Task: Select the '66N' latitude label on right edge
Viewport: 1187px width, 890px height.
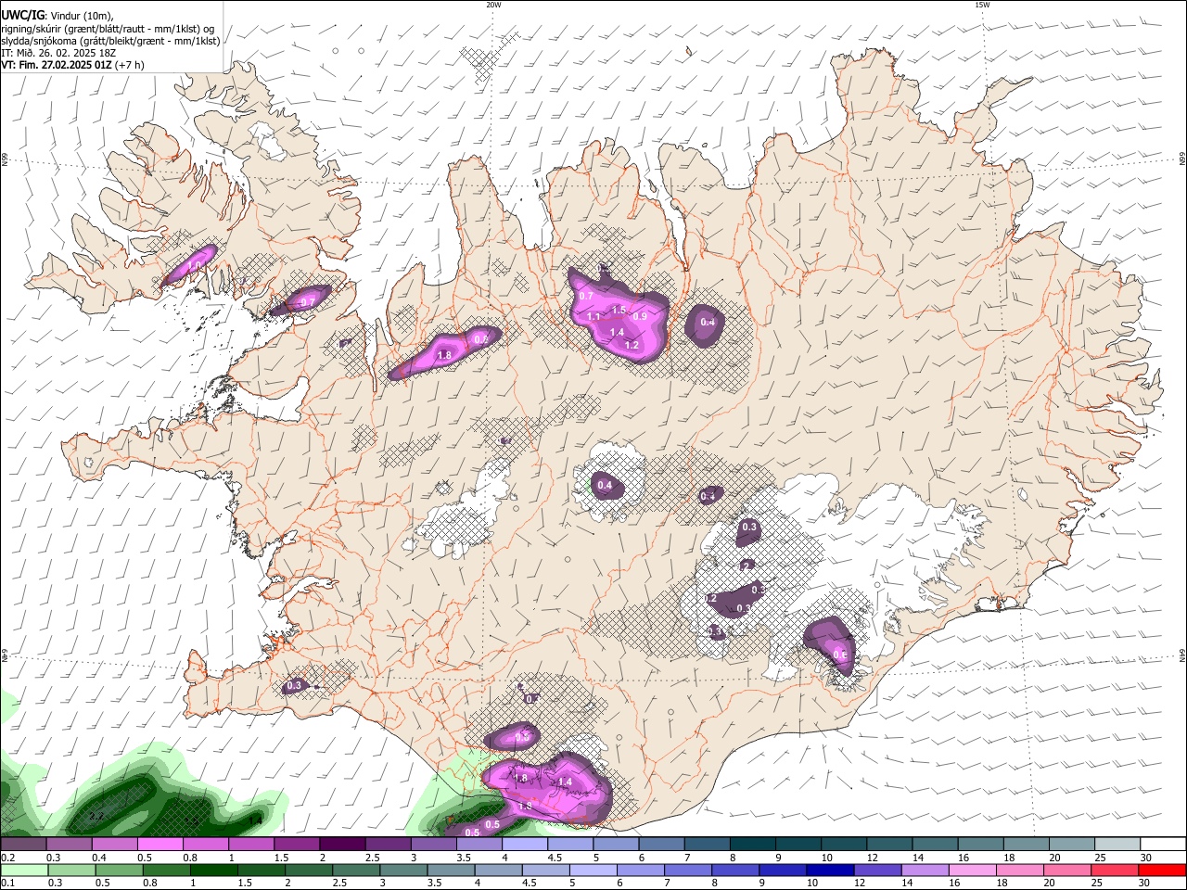Action: [1182, 159]
